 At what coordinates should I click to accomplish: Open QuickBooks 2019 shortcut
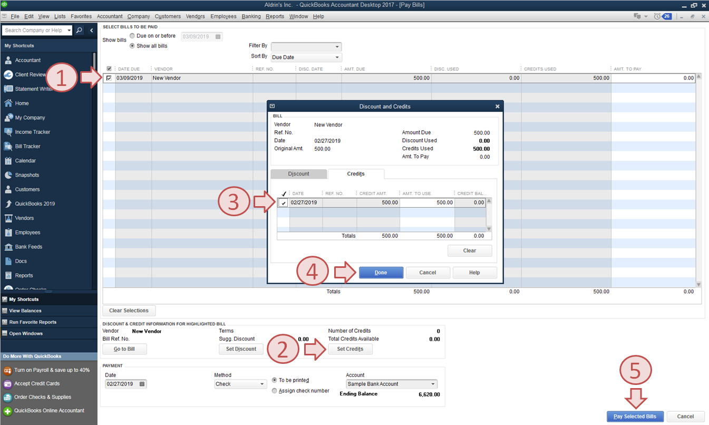(35, 204)
